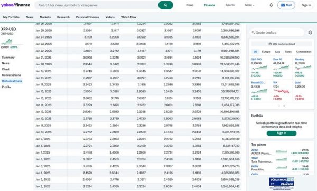
Task: Open the Markets menu
Action: click(45, 17)
